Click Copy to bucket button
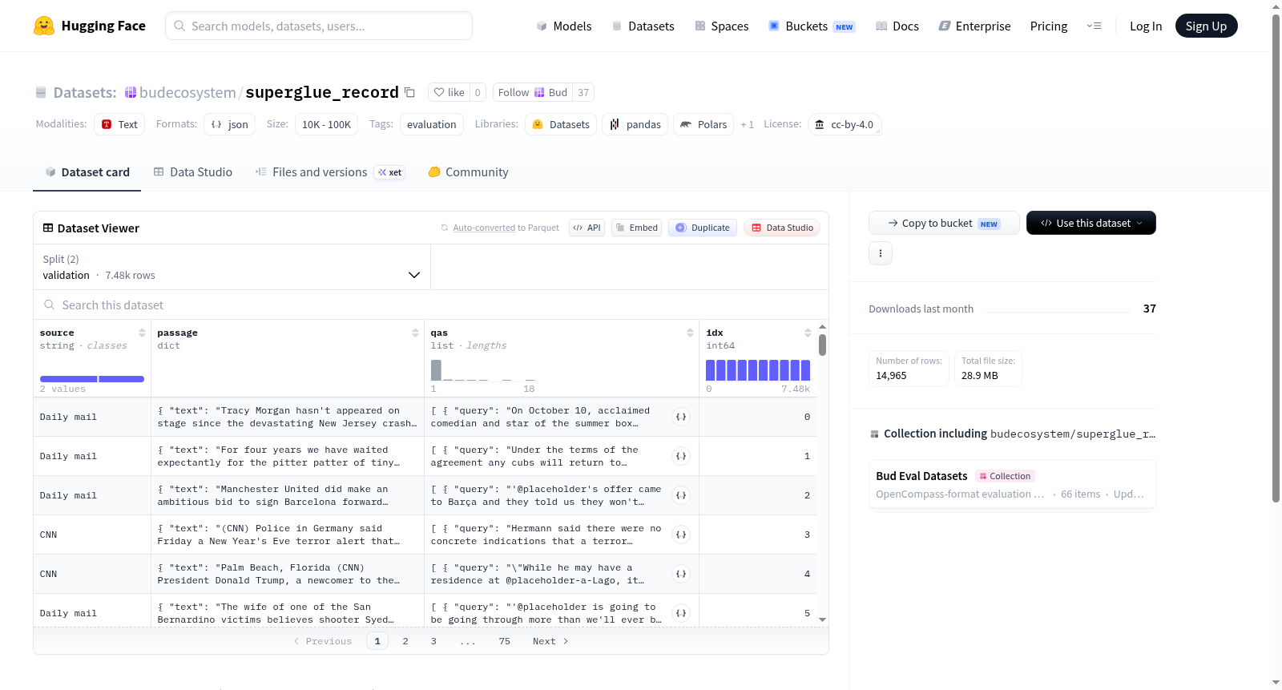 click(944, 223)
